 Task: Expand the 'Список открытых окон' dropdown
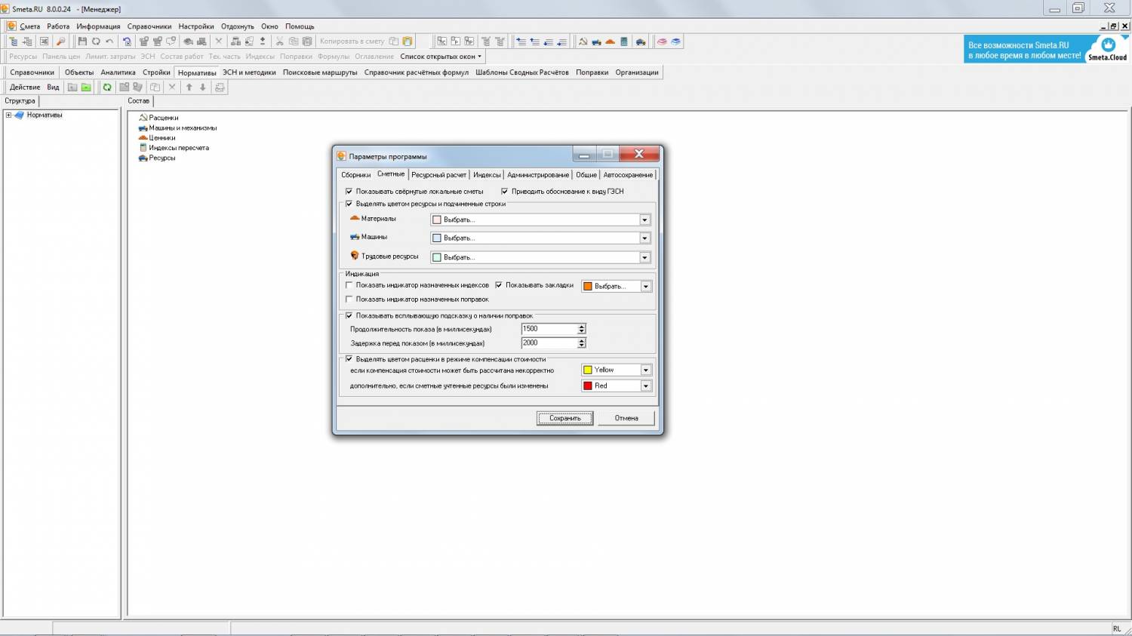point(441,57)
